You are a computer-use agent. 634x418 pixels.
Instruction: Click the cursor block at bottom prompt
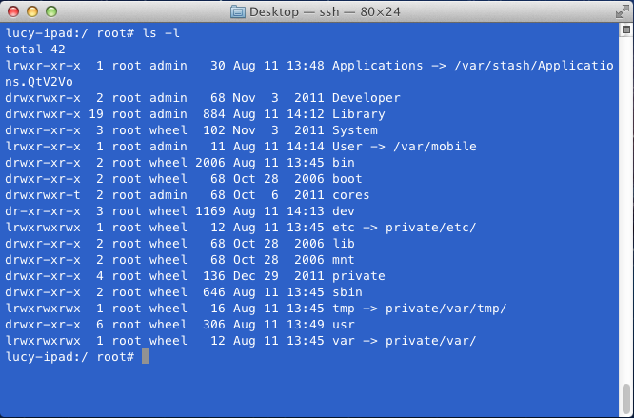[x=146, y=356]
